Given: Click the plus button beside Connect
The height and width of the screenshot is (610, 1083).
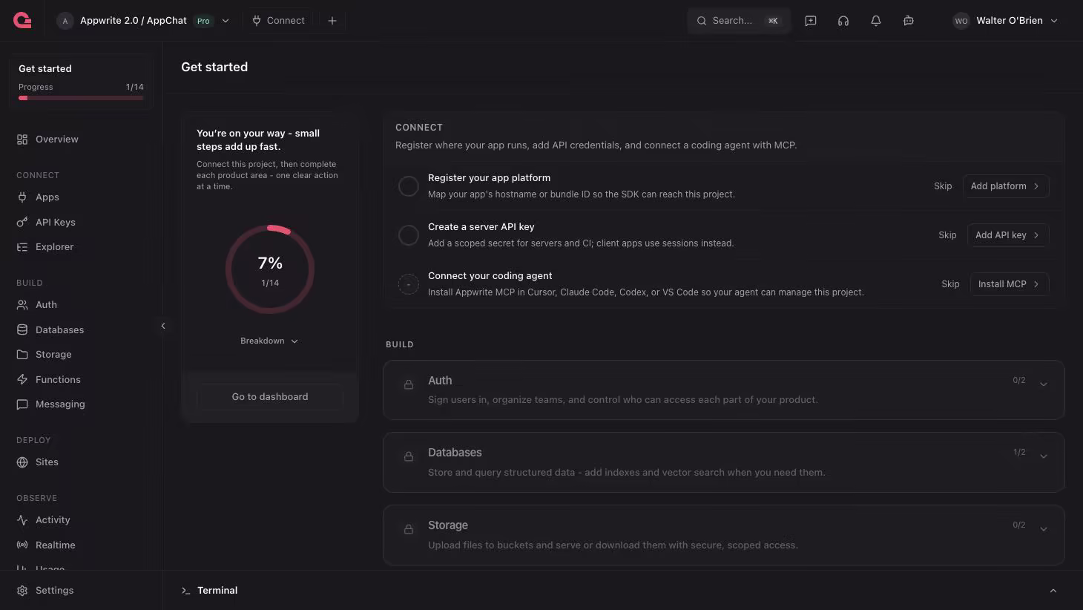Looking at the screenshot, I should [332, 21].
